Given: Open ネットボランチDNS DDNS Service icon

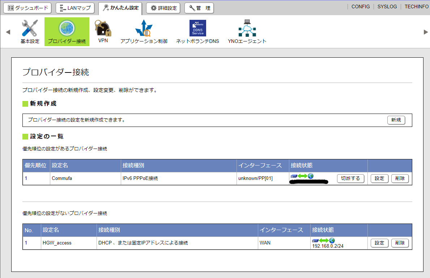Looking at the screenshot, I should (x=197, y=32).
